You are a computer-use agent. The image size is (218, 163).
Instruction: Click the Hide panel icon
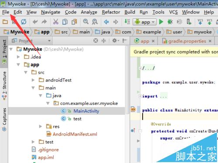[x=125, y=40]
